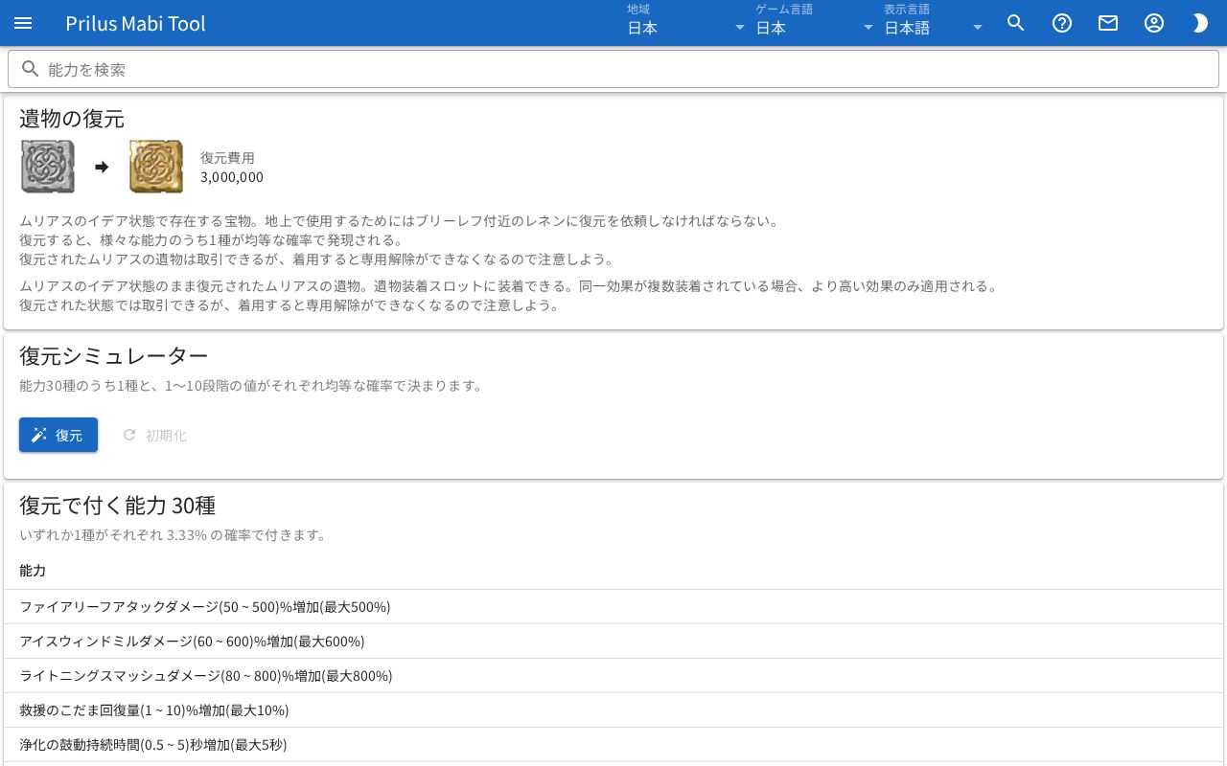Click the Prilus Mabi Tool title

click(x=135, y=23)
